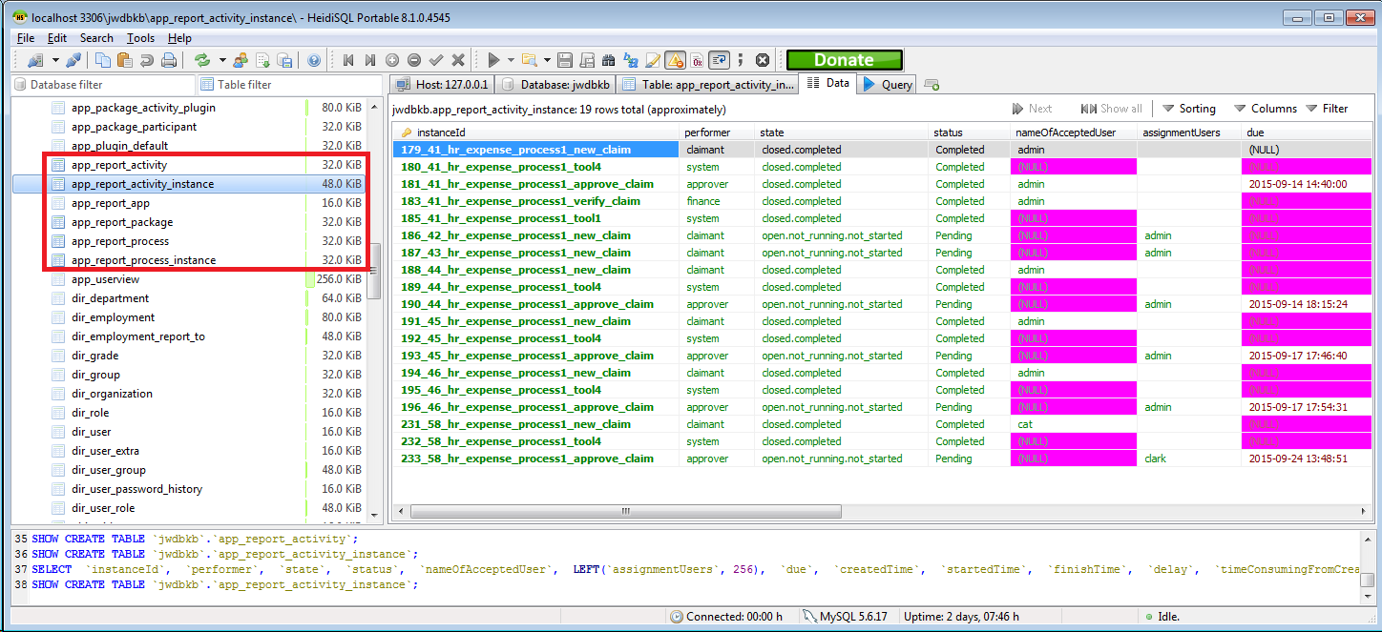1382x632 pixels.
Task: Click the Save floppy disk icon
Action: tap(565, 60)
